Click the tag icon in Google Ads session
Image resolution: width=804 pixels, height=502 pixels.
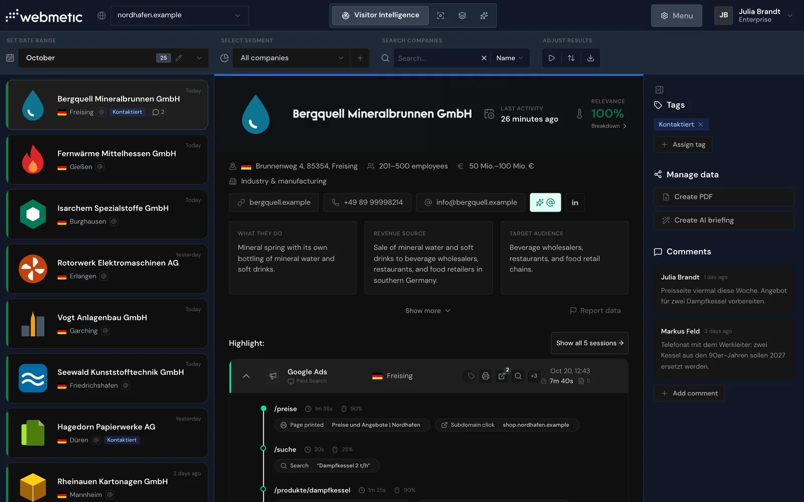[471, 375]
